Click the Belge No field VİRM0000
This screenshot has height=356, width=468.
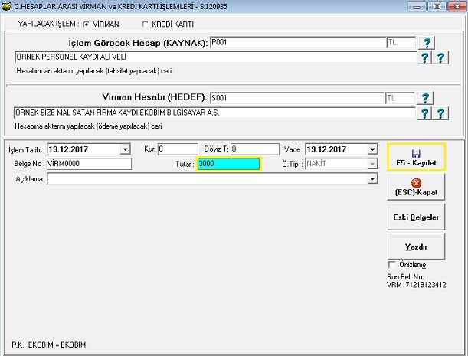click(x=89, y=164)
